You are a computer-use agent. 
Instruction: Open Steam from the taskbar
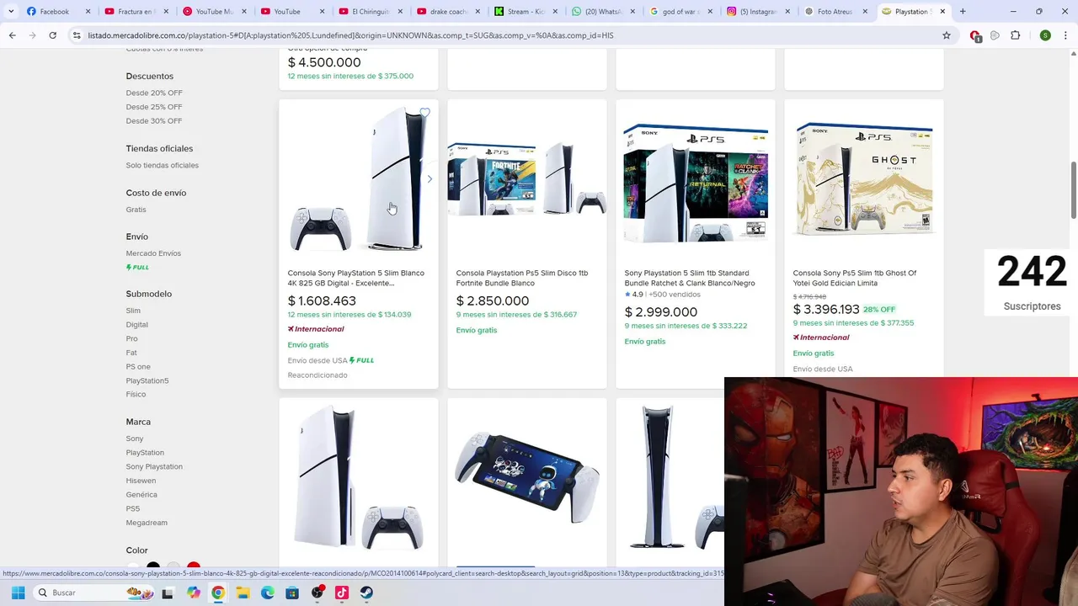click(367, 593)
